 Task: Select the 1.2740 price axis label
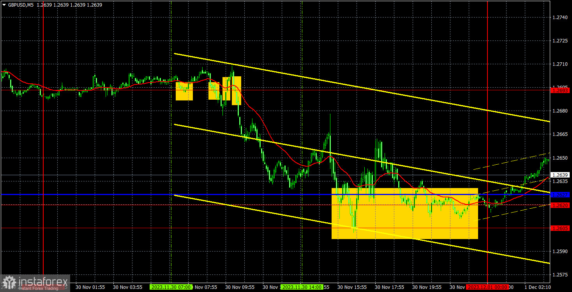pos(561,18)
